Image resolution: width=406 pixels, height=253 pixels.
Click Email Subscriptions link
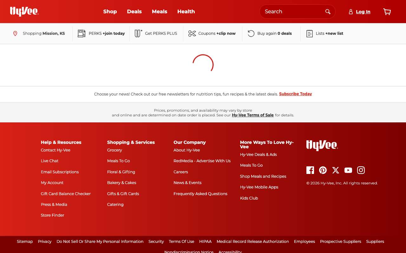point(60,172)
